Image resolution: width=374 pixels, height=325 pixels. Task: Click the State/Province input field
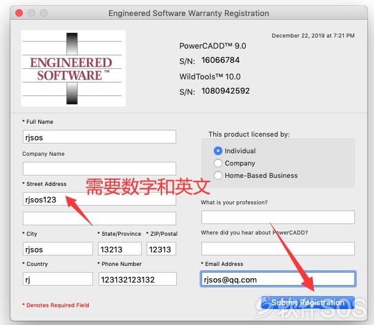[120, 249]
